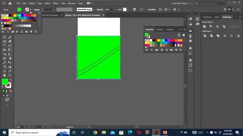This screenshot has height=136, width=243.
Task: Open the stroke color dropdown arrow
Action: pos(30,9)
